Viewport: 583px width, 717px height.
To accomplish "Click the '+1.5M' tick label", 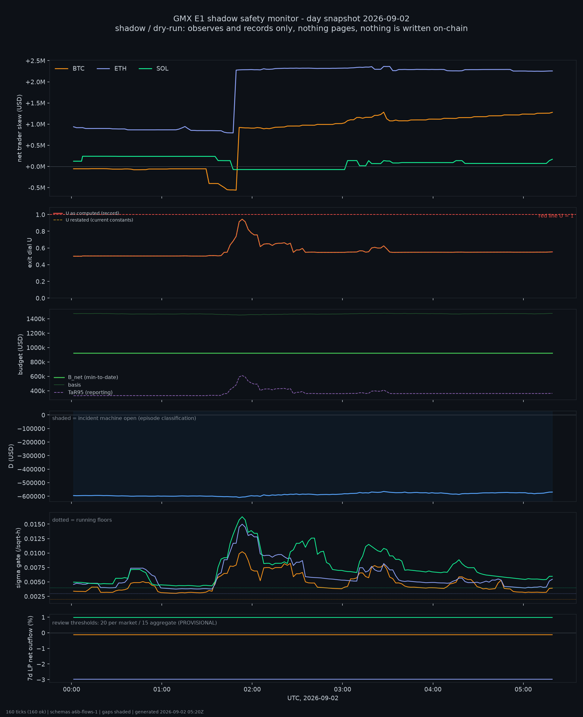I will [35, 103].
